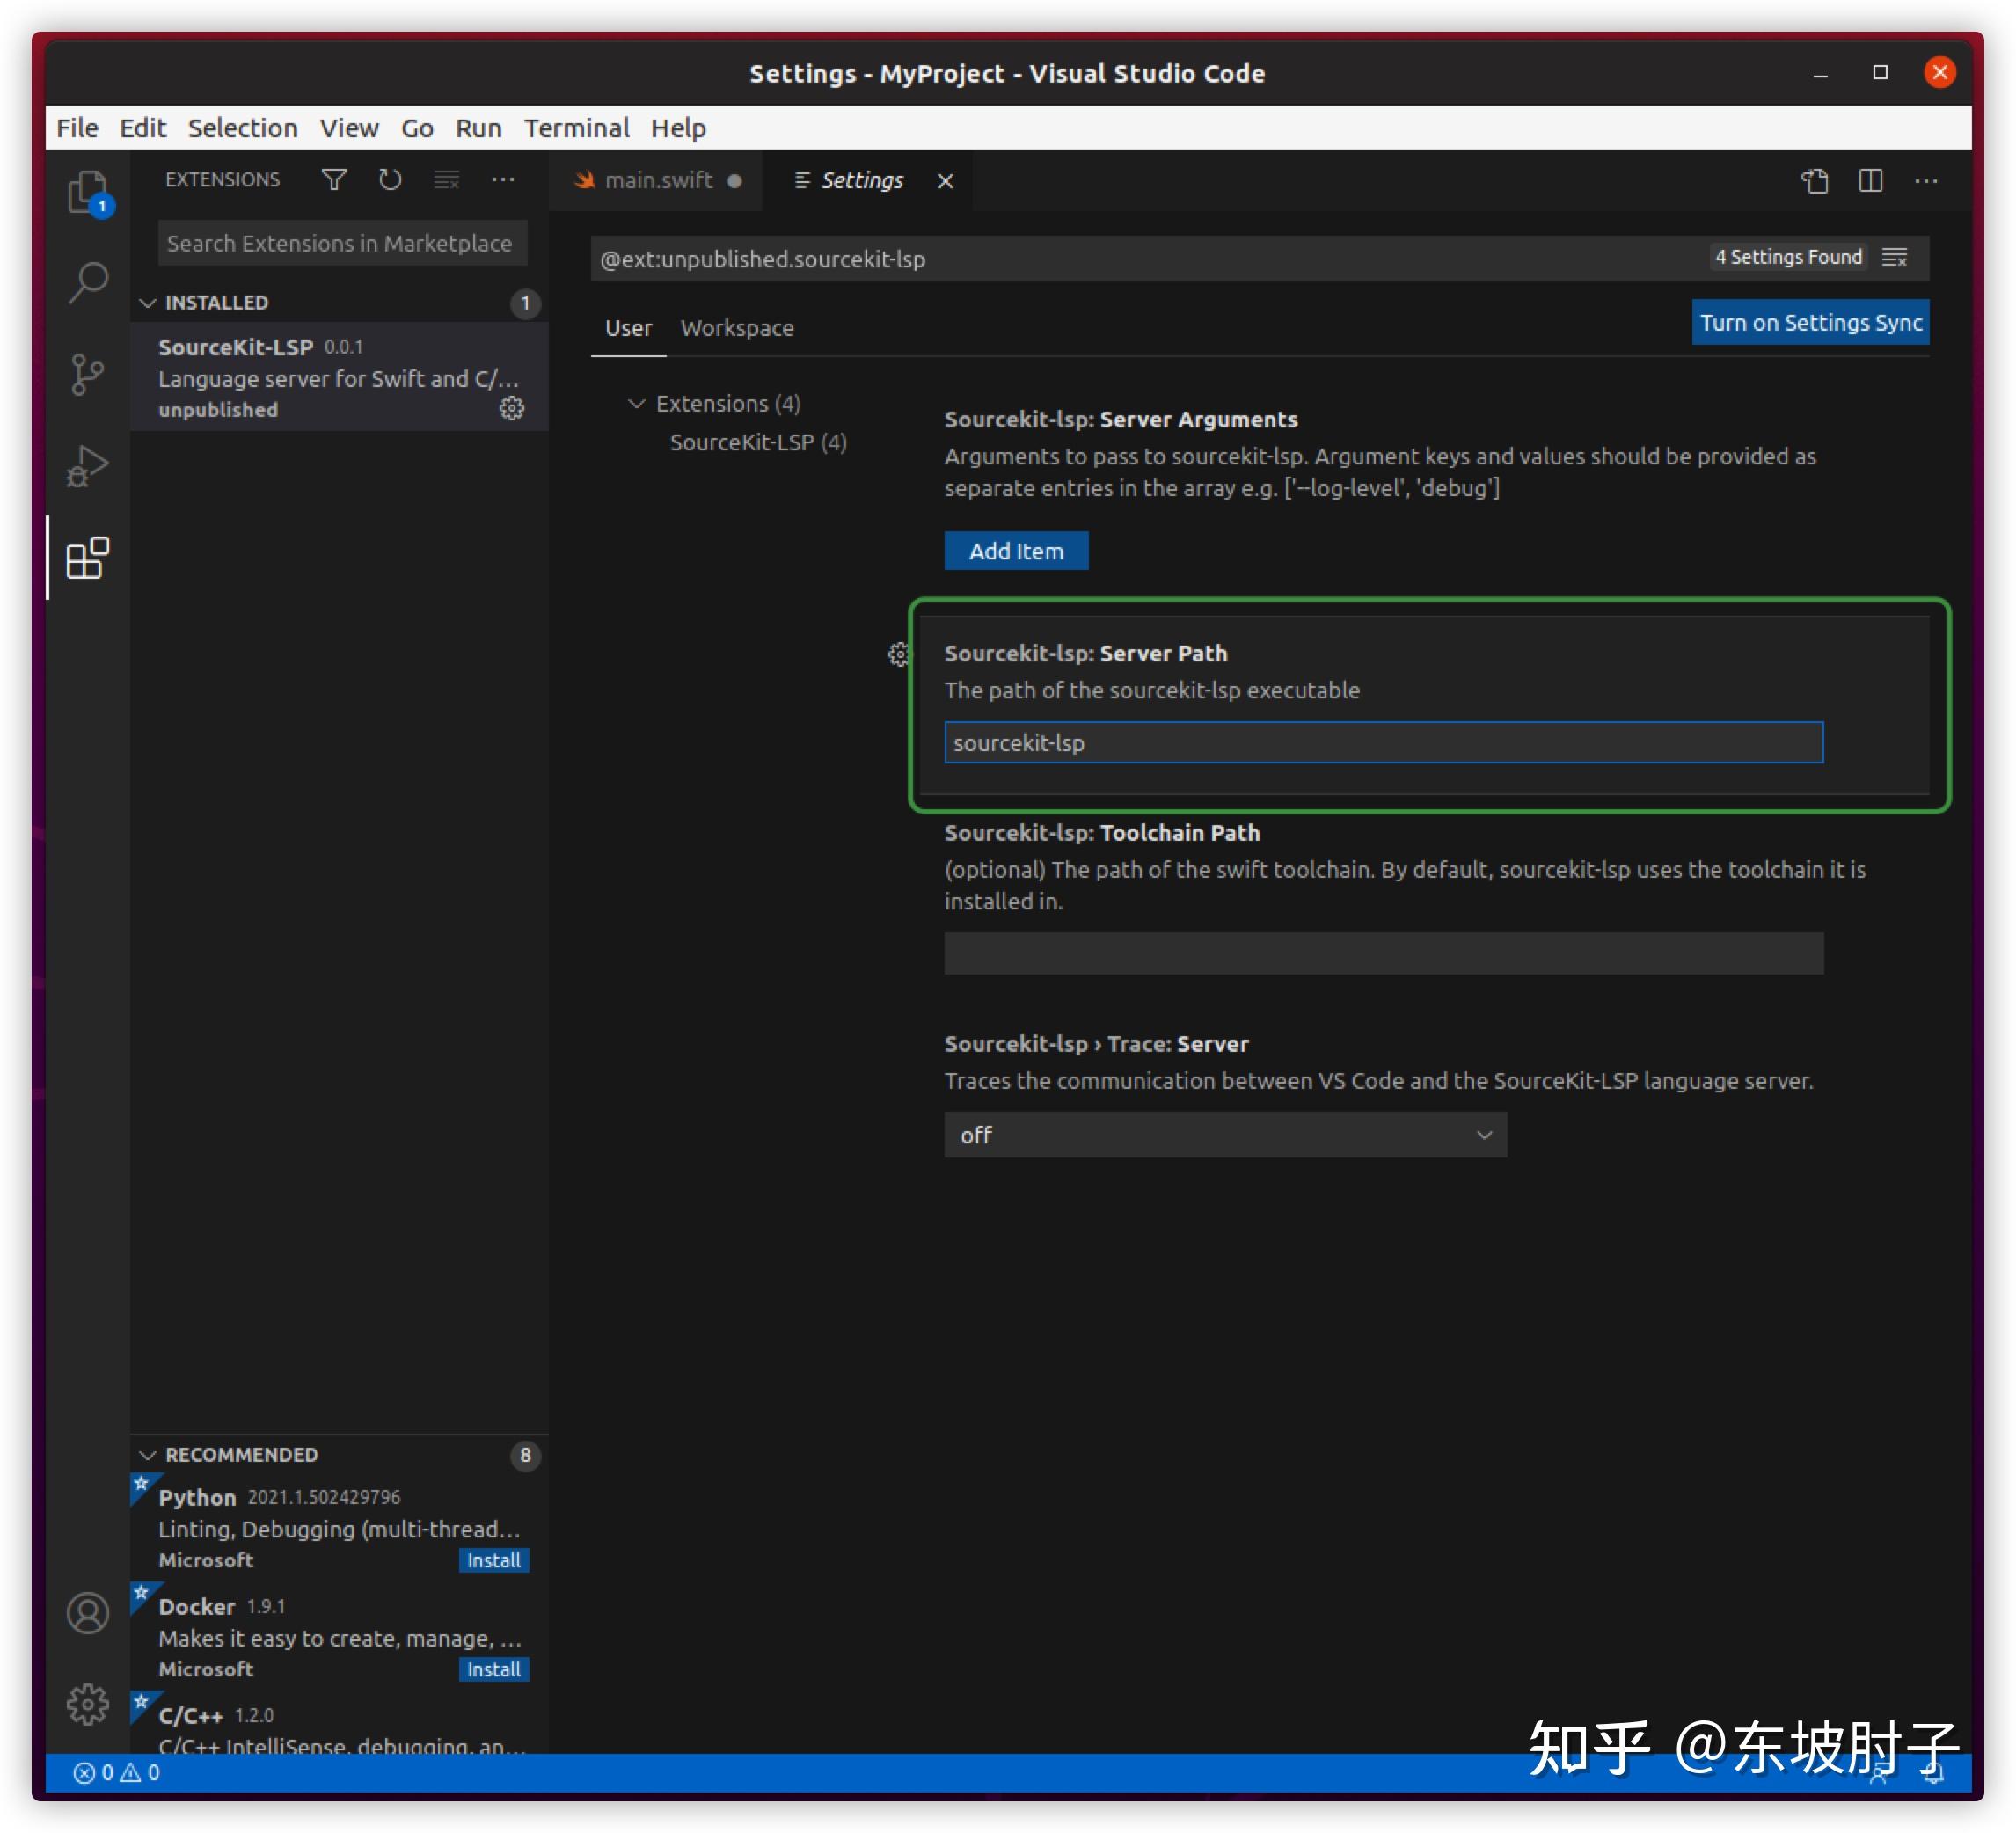Image resolution: width=2016 pixels, height=1833 pixels.
Task: Open the Terminal menu
Action: 576,128
